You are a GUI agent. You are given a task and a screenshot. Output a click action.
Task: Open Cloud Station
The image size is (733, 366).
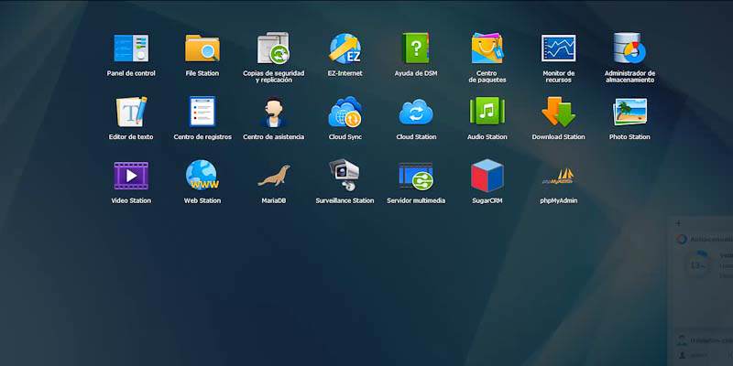click(416, 112)
